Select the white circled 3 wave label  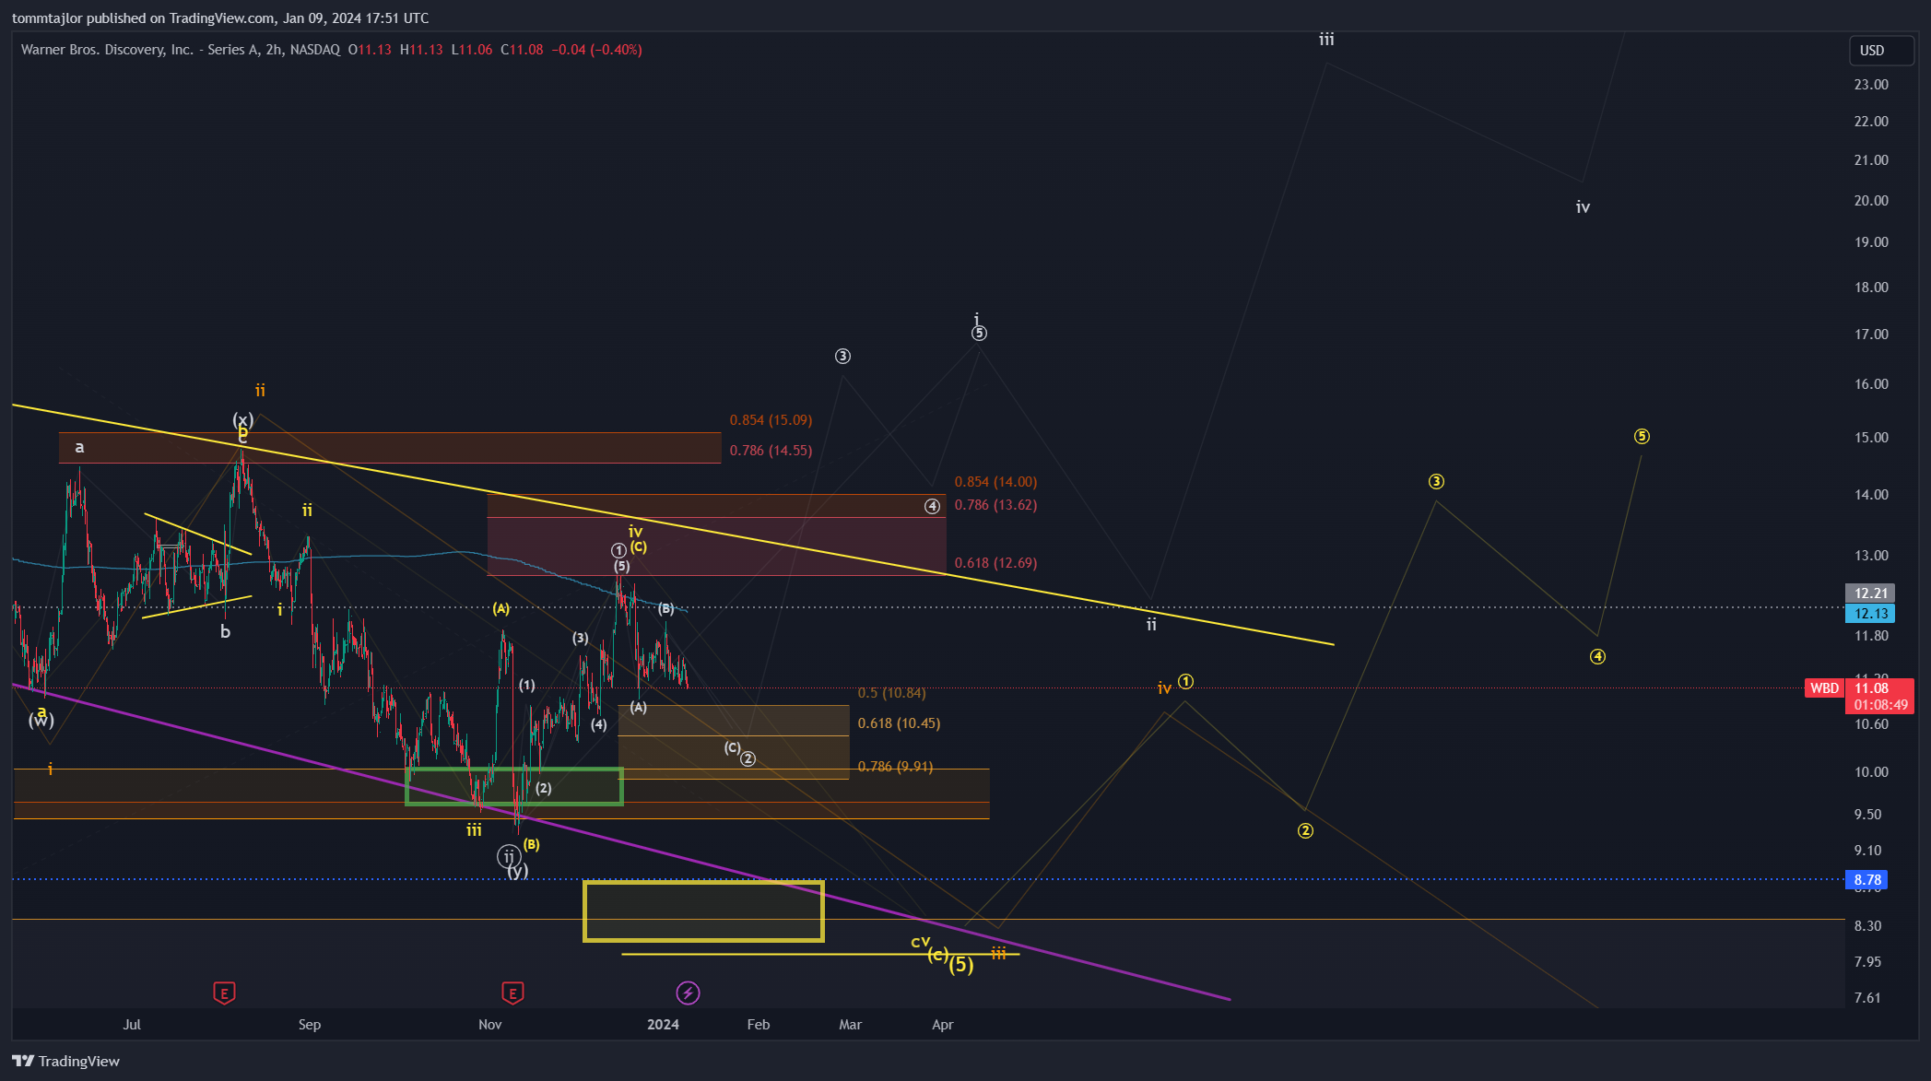842,357
